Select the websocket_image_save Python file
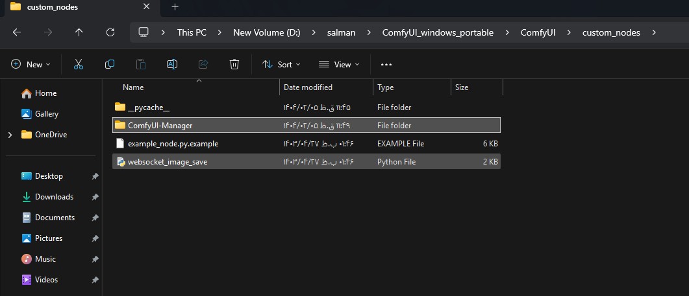The width and height of the screenshot is (689, 296). pyautogui.click(x=168, y=162)
